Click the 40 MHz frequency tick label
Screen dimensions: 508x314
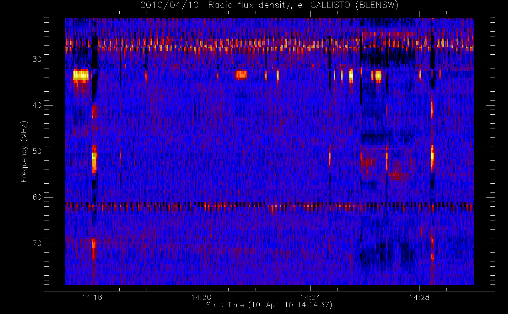point(37,105)
